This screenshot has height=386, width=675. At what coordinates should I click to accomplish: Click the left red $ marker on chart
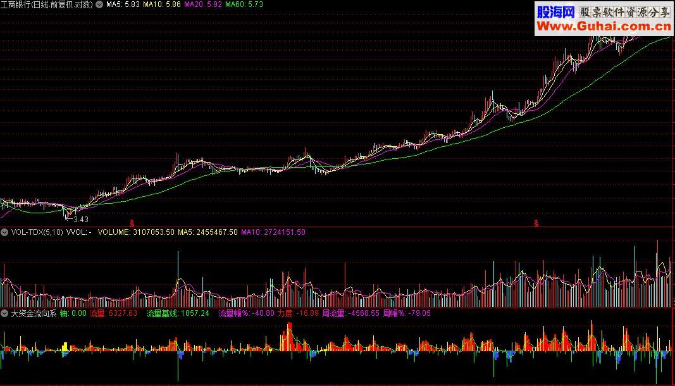[x=132, y=223]
